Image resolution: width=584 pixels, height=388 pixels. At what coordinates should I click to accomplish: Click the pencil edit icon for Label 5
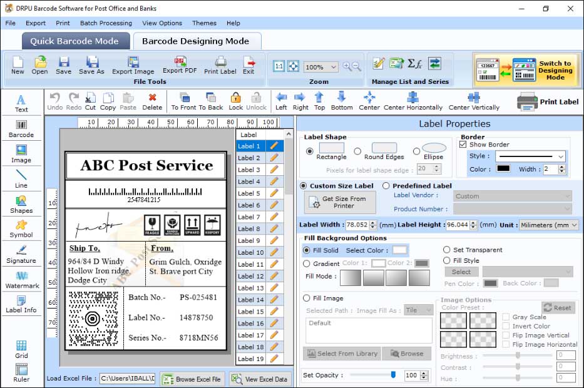tap(274, 193)
